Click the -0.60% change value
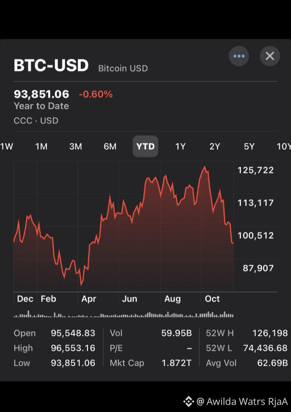The image size is (291, 412). tap(96, 94)
